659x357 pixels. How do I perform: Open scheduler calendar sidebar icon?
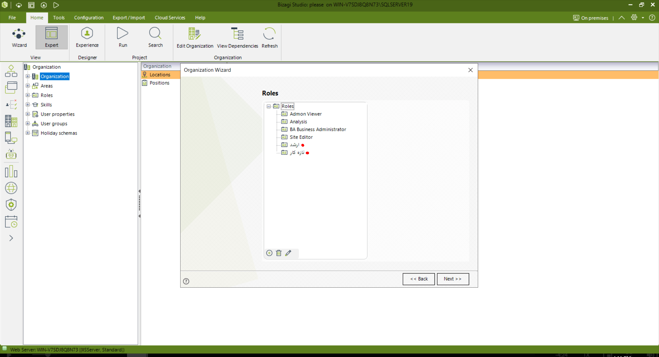[11, 221]
